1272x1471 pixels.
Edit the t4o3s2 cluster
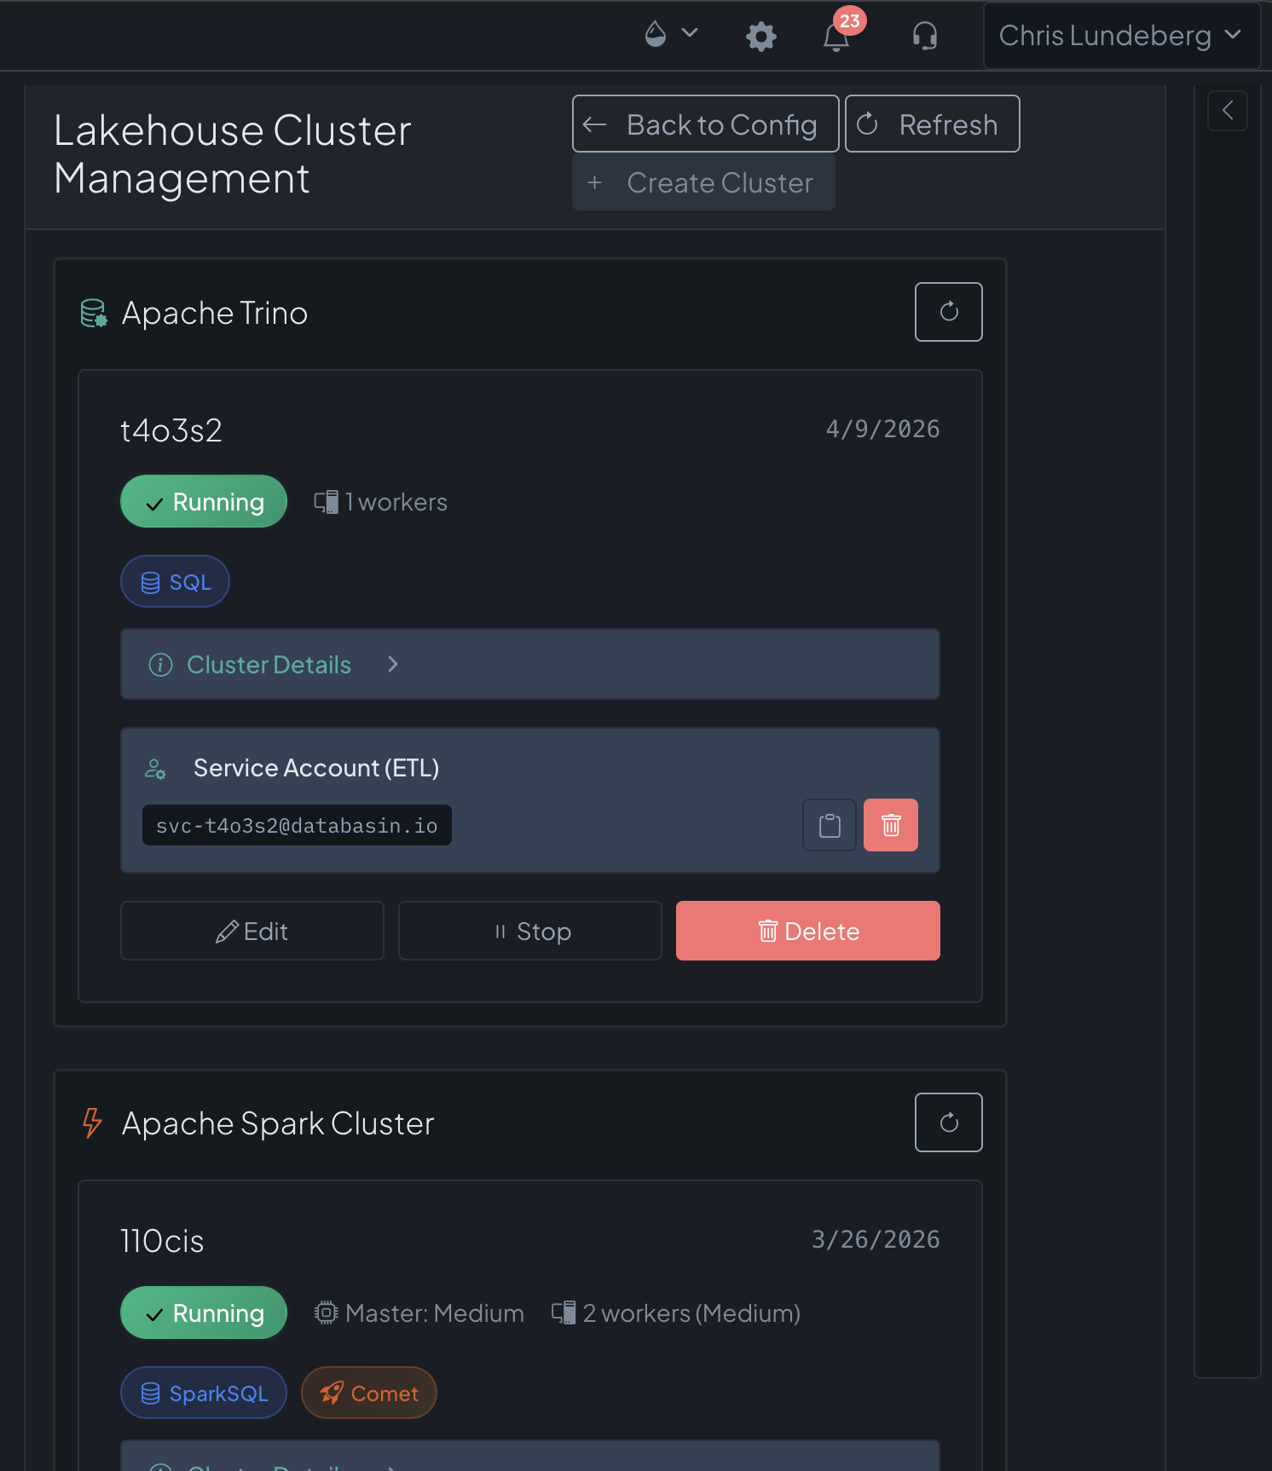252,931
